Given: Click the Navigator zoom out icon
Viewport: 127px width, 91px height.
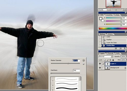Looking at the screenshot, I should 109,10.
